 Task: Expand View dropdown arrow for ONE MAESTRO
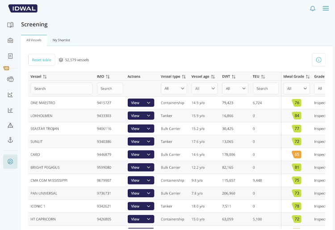point(149,103)
